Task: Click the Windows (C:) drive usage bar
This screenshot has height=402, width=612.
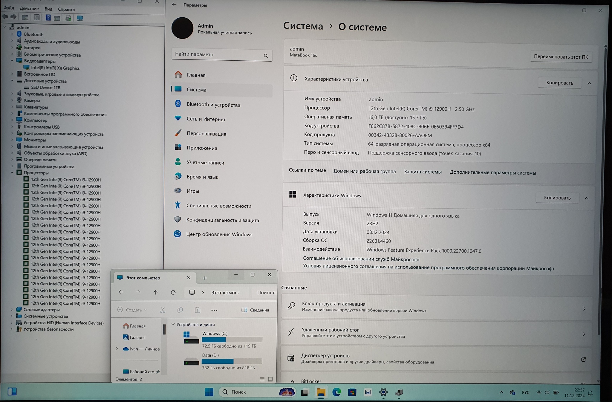Action: pos(232,340)
